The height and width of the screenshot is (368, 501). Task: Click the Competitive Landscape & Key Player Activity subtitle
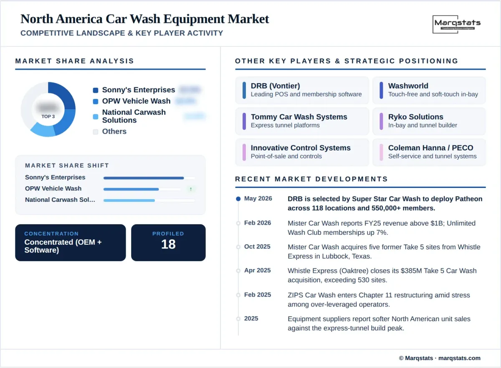122,33
